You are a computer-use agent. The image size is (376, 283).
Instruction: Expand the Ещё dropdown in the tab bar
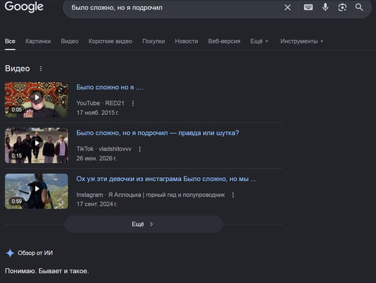259,41
